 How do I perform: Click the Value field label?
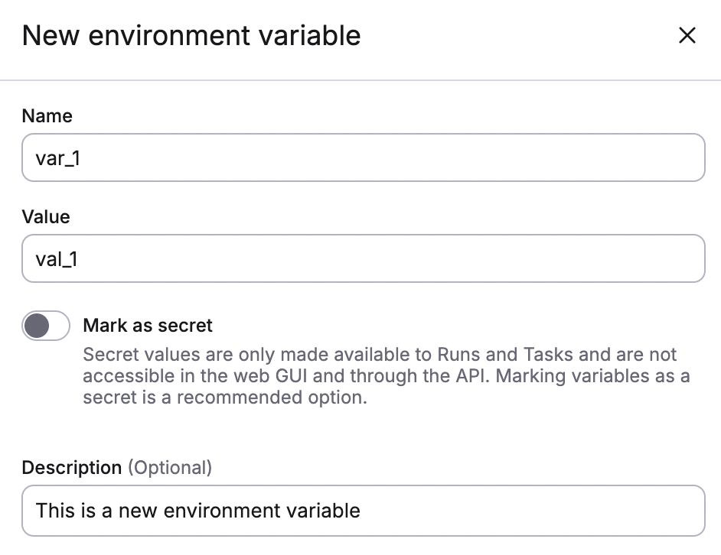pos(46,216)
